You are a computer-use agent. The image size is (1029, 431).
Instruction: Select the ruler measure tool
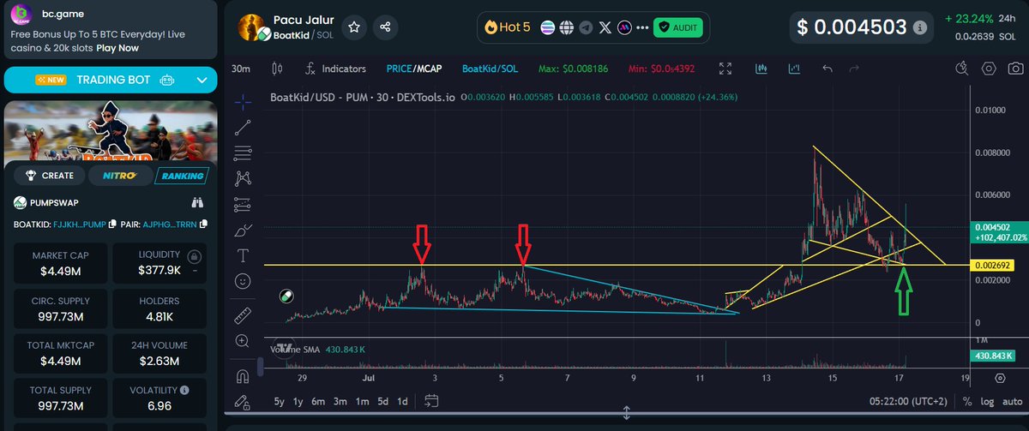coord(243,315)
